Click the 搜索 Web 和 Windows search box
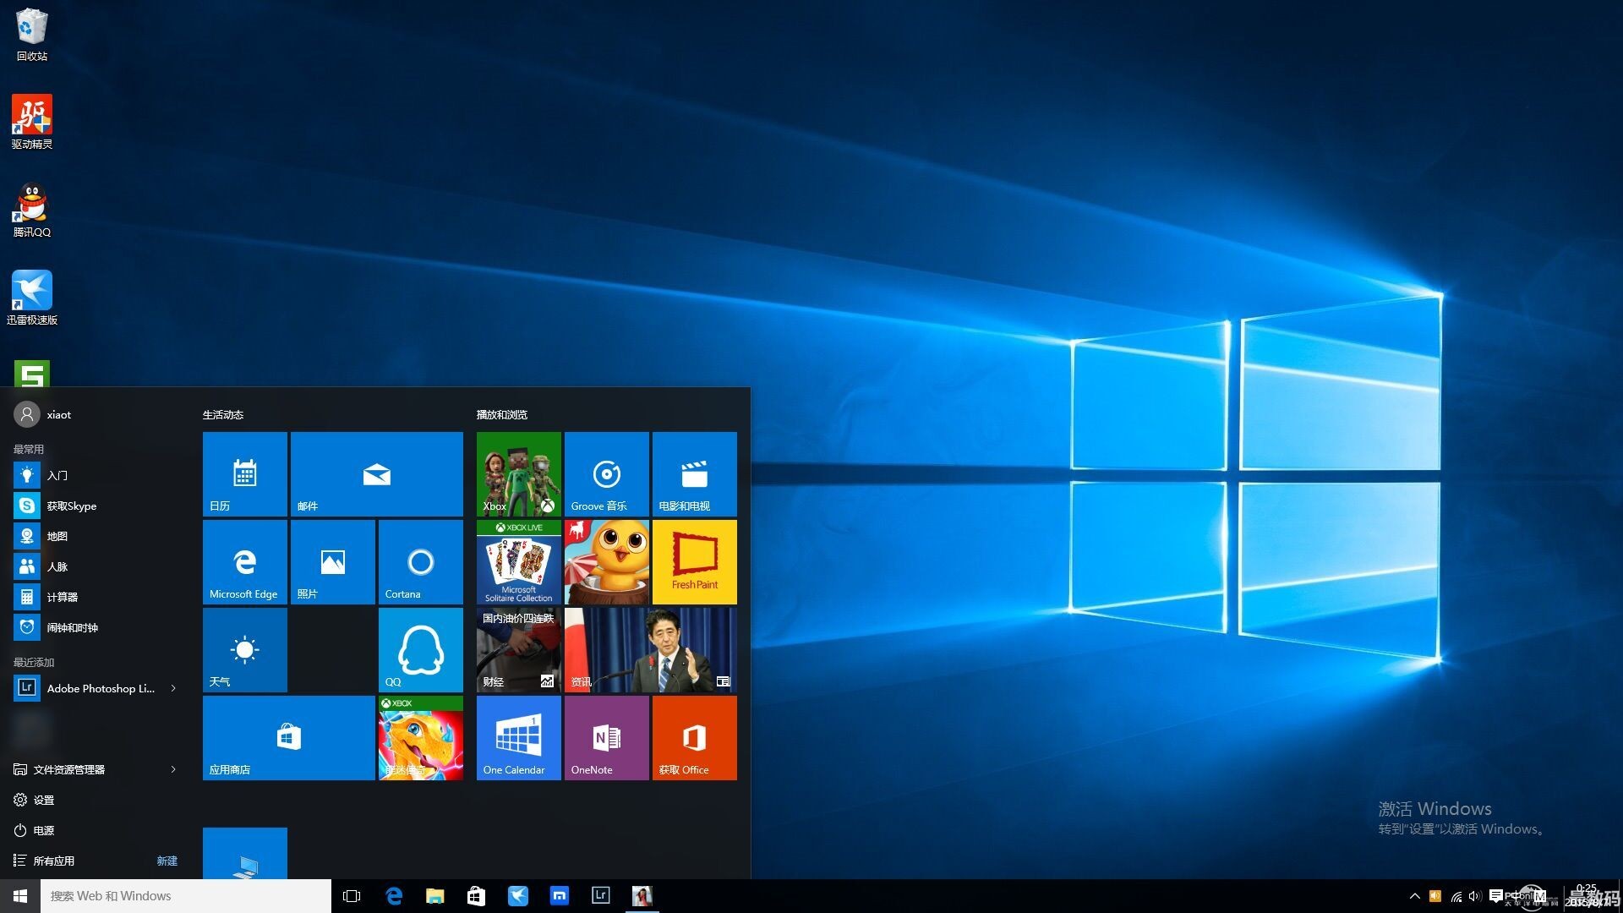The width and height of the screenshot is (1623, 913). 186,896
